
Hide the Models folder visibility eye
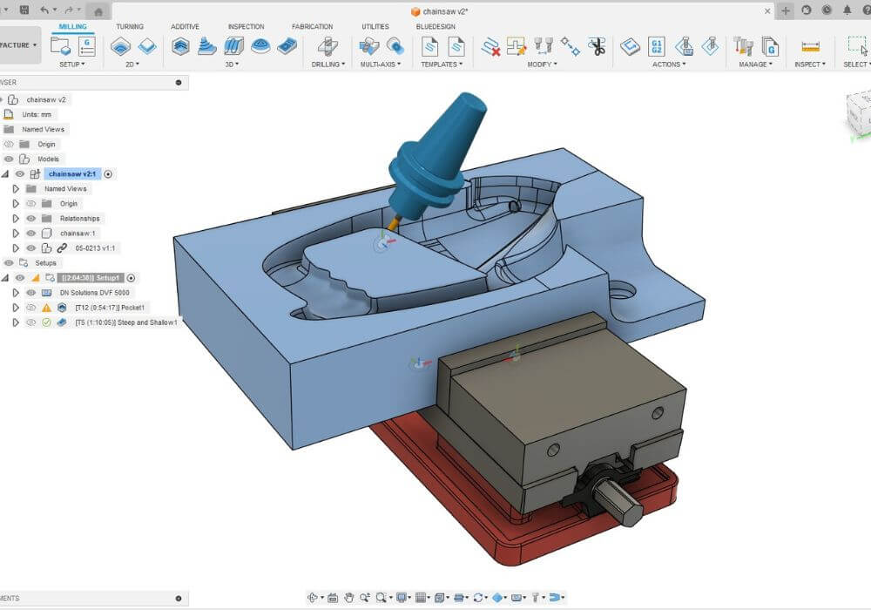click(x=7, y=159)
